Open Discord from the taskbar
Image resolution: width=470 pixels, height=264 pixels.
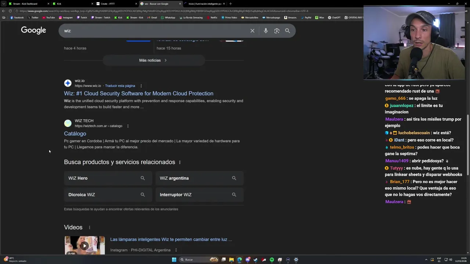click(x=247, y=260)
